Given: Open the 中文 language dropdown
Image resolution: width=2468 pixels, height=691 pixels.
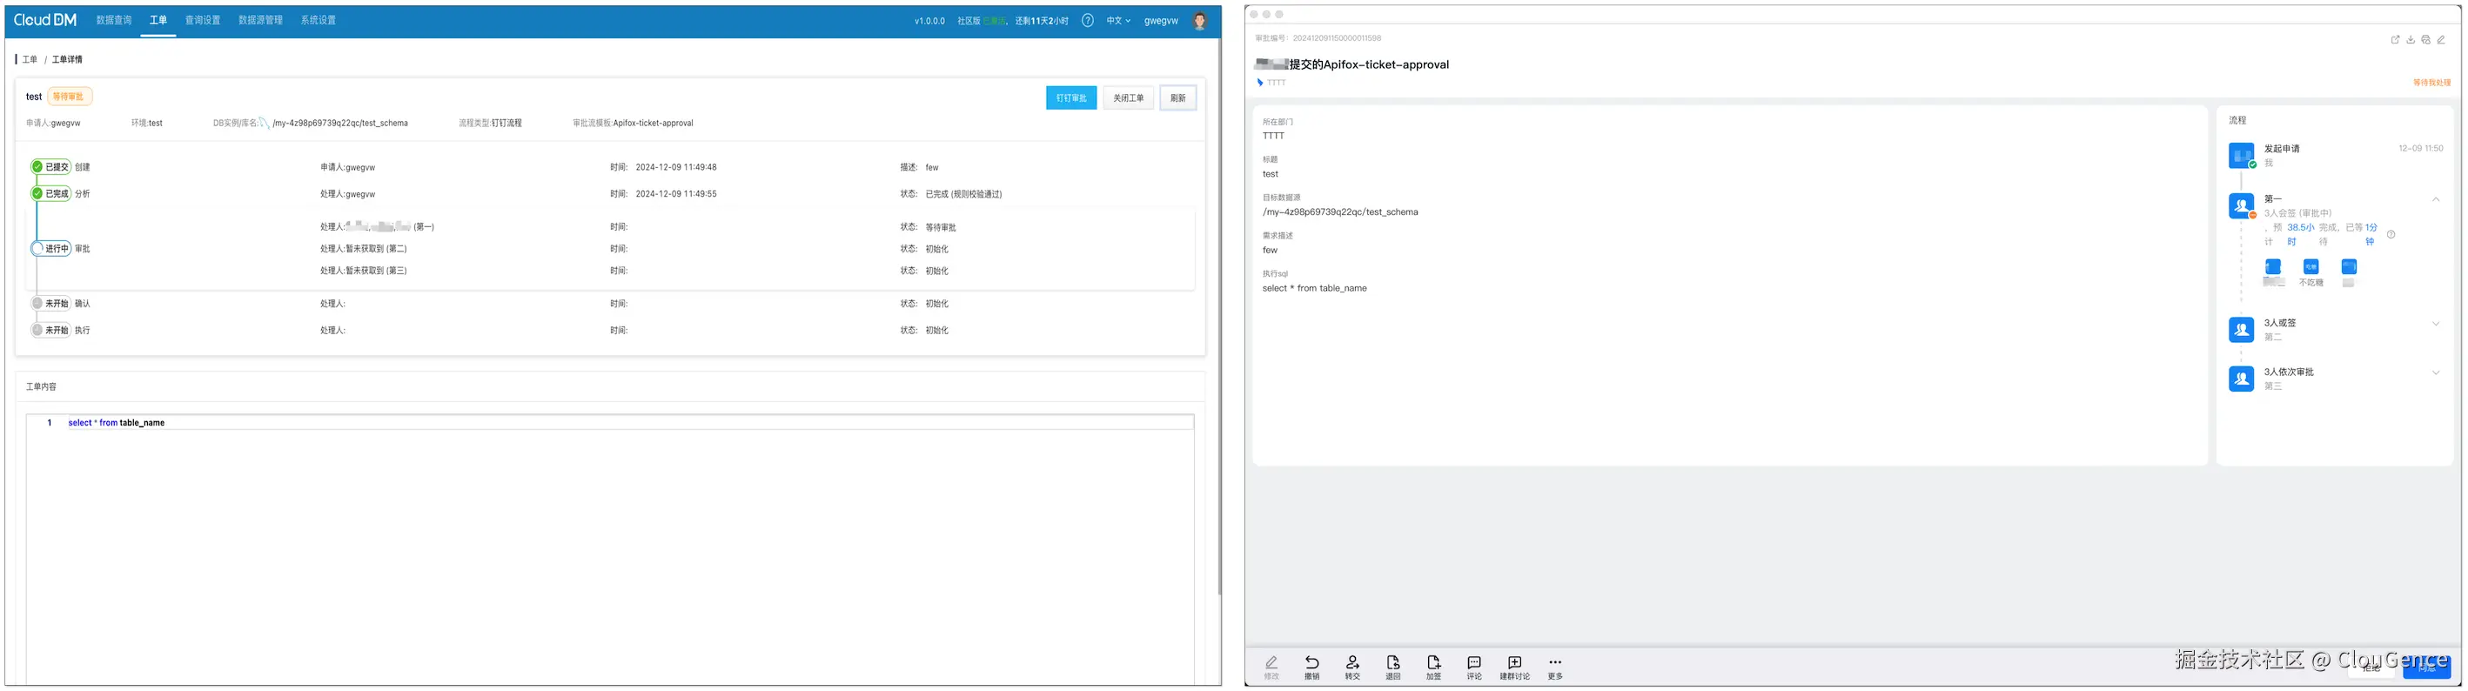Looking at the screenshot, I should pyautogui.click(x=1118, y=20).
